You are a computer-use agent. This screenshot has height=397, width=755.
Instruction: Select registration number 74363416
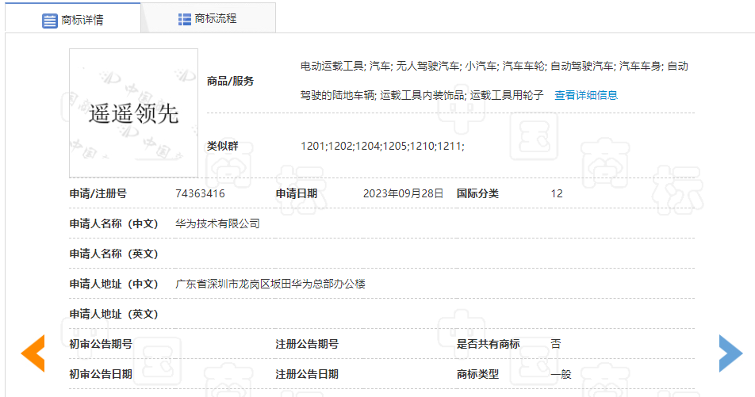click(x=200, y=193)
